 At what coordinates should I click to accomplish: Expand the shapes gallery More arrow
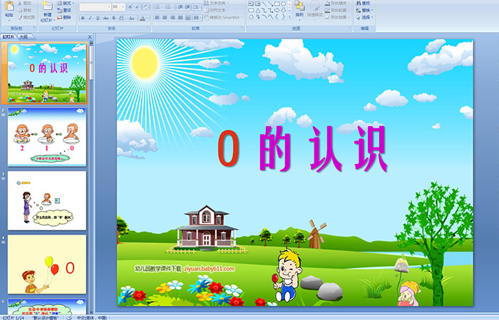tap(289, 17)
